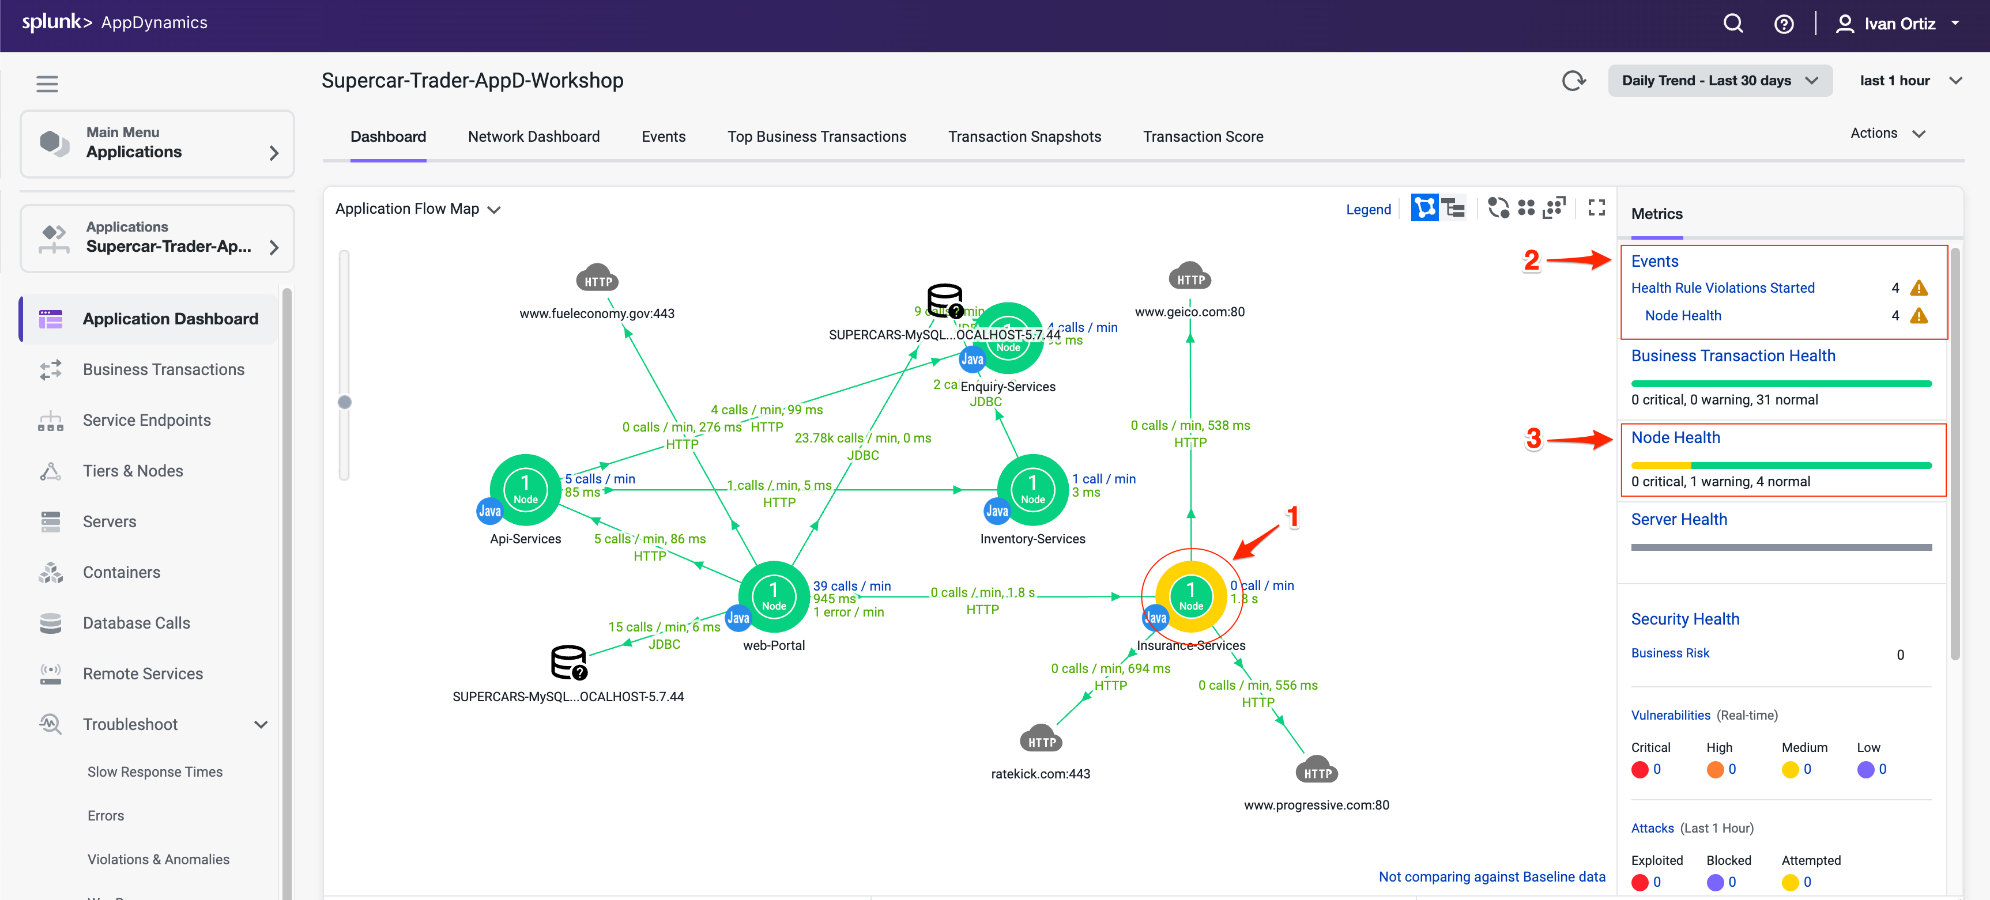1990x900 pixels.
Task: Open the Legend link above the flow map
Action: (1368, 209)
